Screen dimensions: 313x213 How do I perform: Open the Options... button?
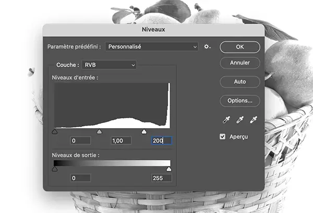240,101
